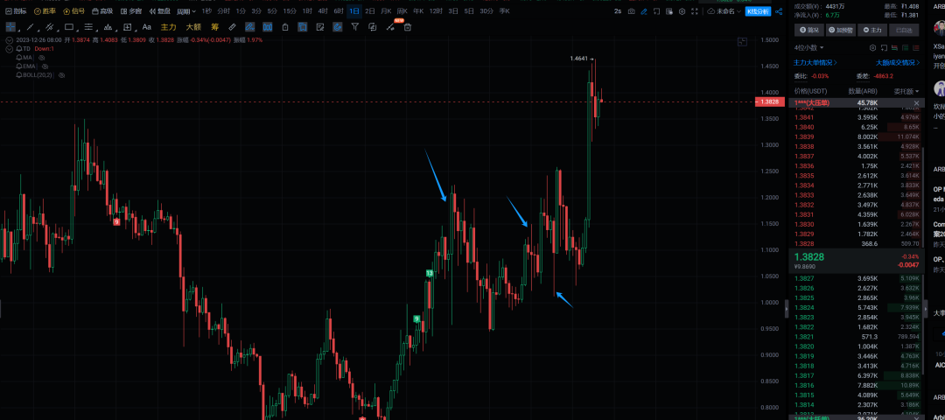The height and width of the screenshot is (420, 945).
Task: Click the ruler measurement icon
Action: [232, 27]
